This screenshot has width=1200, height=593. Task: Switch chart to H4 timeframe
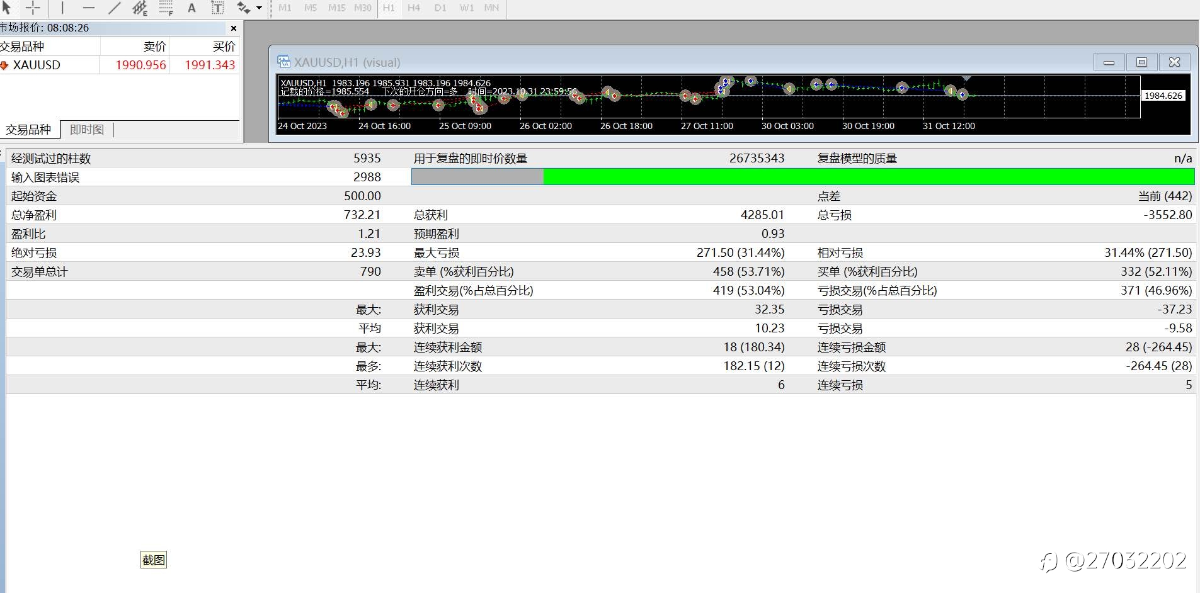coord(414,8)
